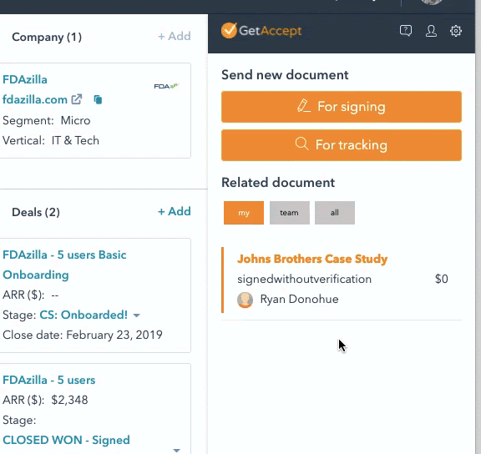This screenshot has width=481, height=454.
Task: Select the 'all' documents filter
Action: [335, 213]
